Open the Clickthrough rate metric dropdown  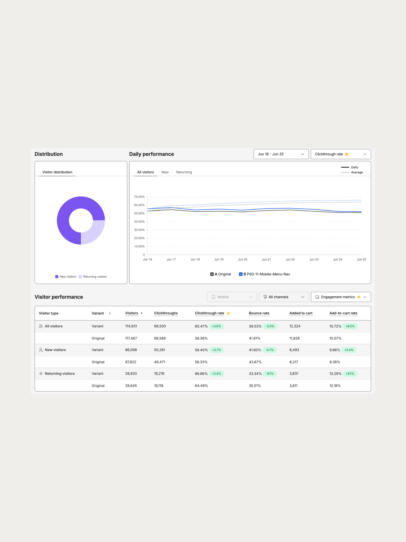coord(341,154)
